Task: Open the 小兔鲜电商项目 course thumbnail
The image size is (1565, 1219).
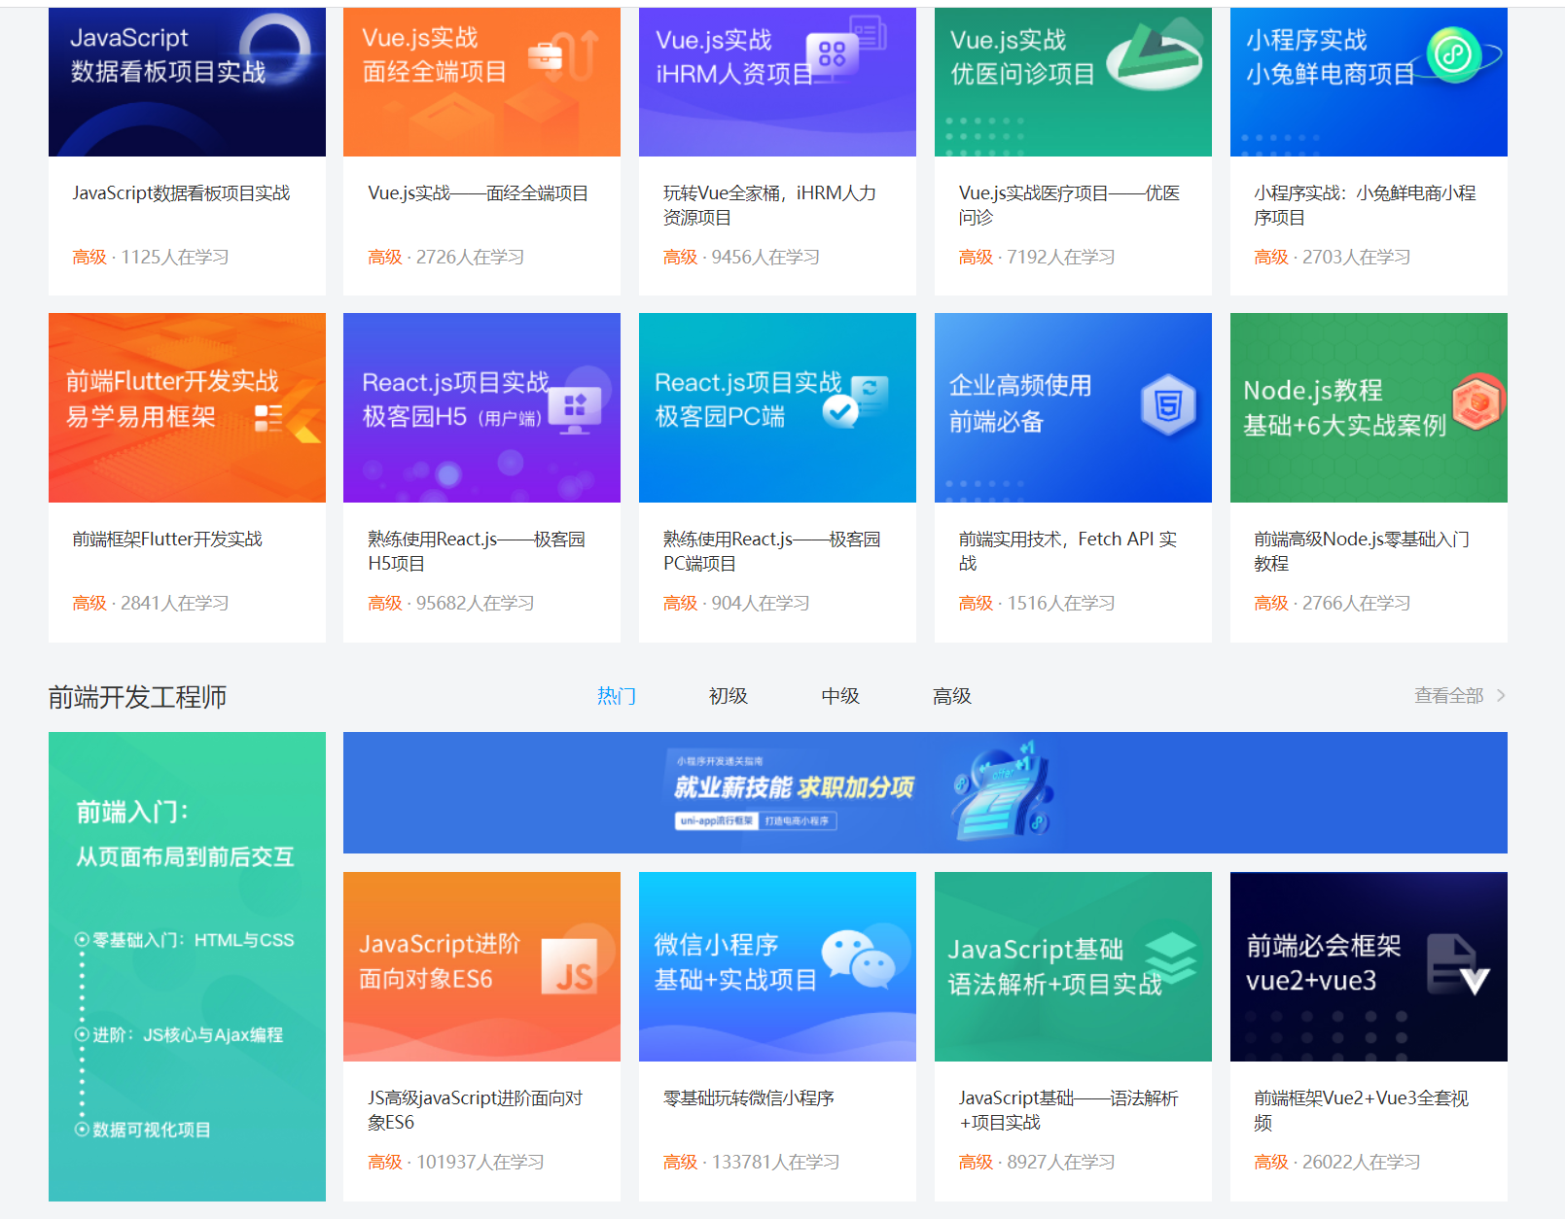Action: click(1369, 82)
